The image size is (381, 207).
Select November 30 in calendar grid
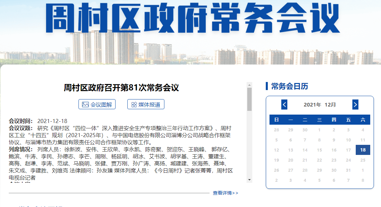(x=305, y=130)
